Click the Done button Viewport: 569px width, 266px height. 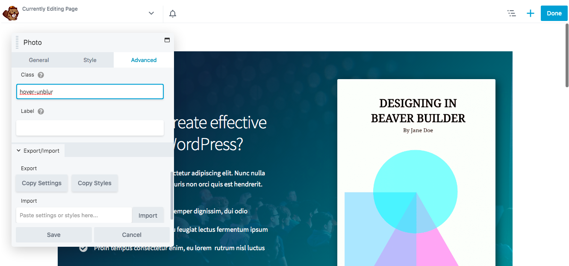(x=554, y=13)
